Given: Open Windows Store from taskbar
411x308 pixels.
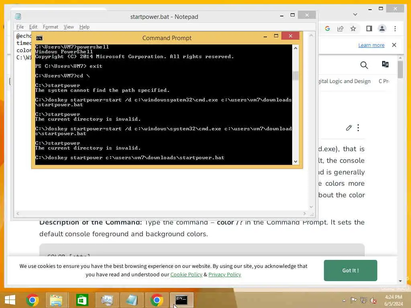Looking at the screenshot, I should [82, 300].
